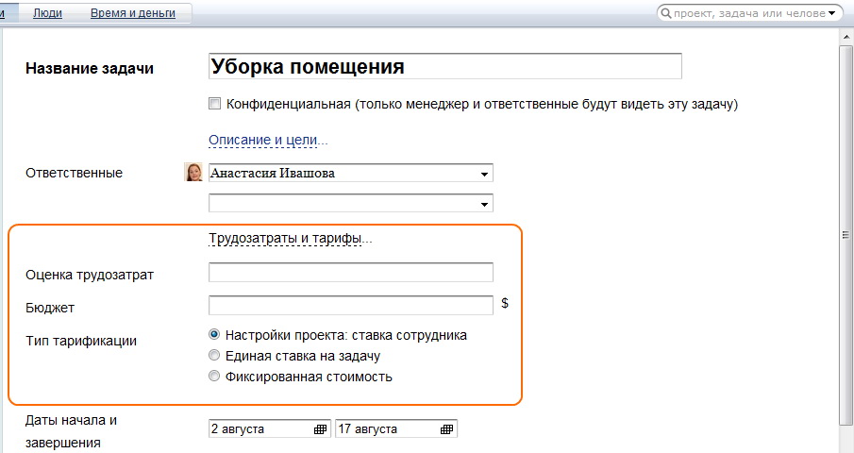
Task: Expand the search box dropdown arrow
Action: coord(832,13)
